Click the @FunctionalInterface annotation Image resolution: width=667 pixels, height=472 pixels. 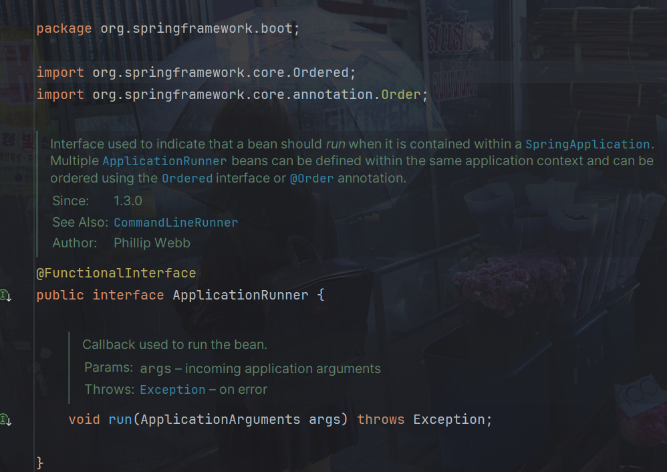(116, 273)
